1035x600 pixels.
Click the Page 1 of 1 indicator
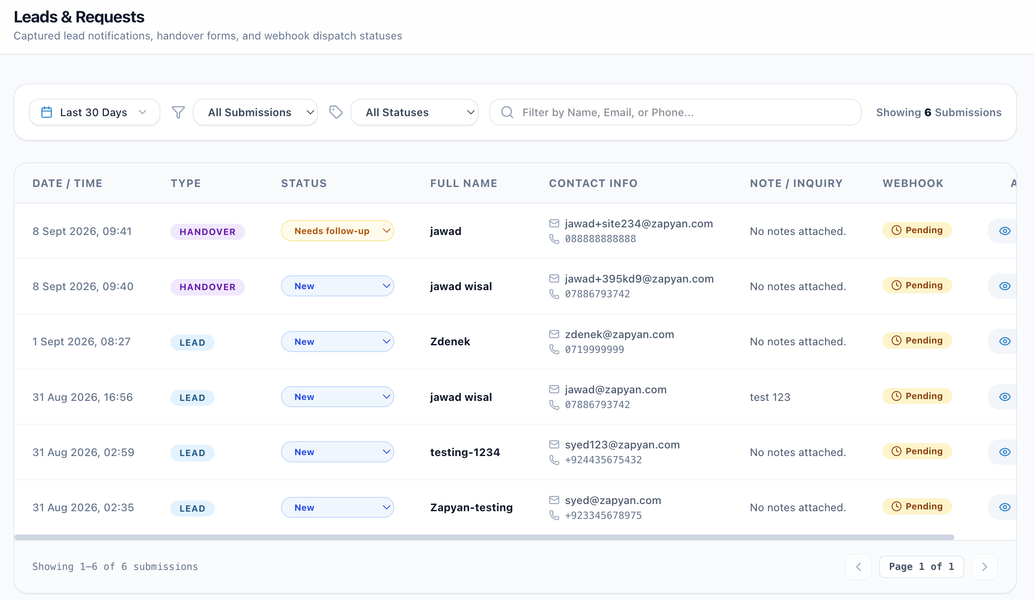pyautogui.click(x=922, y=567)
